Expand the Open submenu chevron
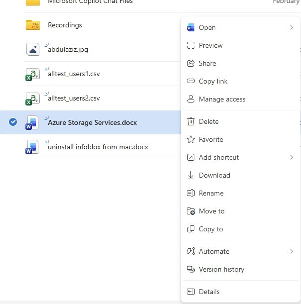The height and width of the screenshot is (304, 301). pos(292,27)
